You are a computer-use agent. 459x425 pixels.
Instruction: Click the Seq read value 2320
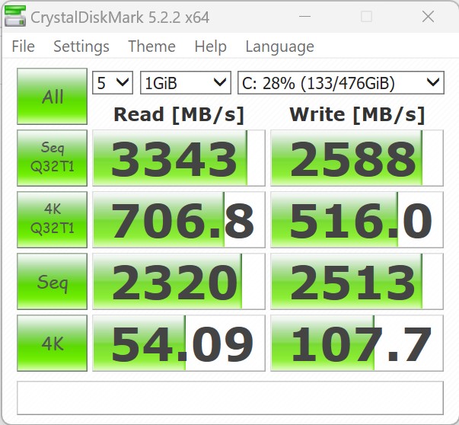(179, 282)
